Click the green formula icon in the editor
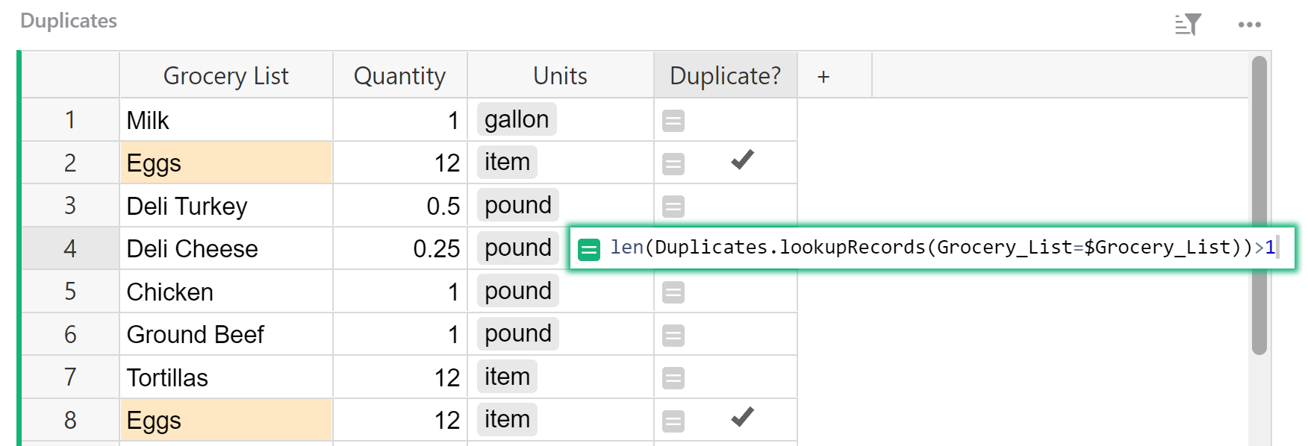1308x446 pixels. (x=589, y=248)
